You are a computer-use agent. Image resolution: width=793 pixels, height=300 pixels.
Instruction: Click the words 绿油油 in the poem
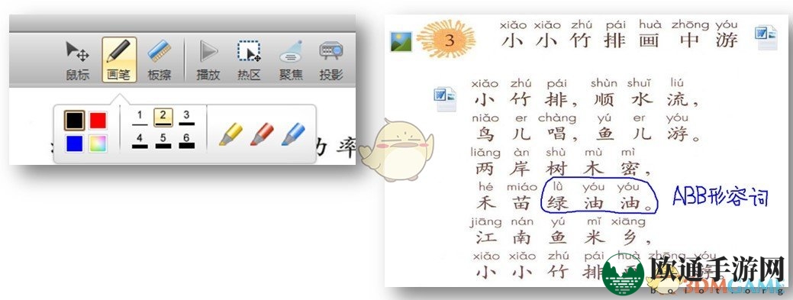pos(595,203)
